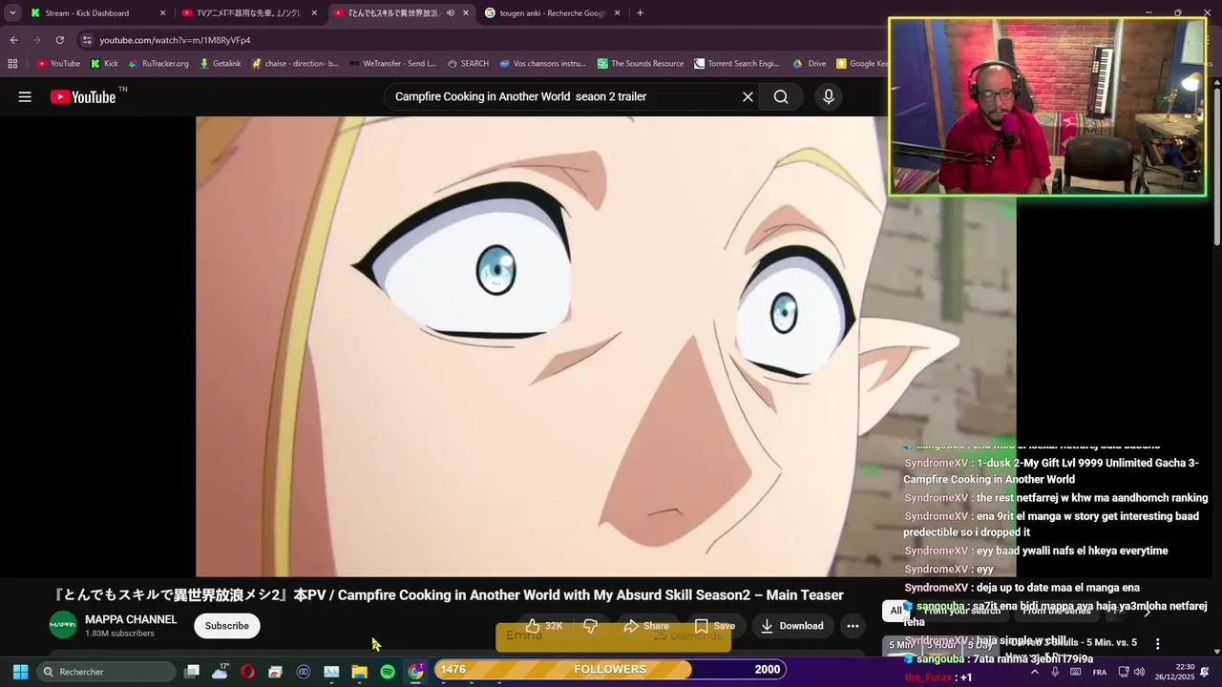Open the MAPPA CHANNEL avatar

point(63,625)
